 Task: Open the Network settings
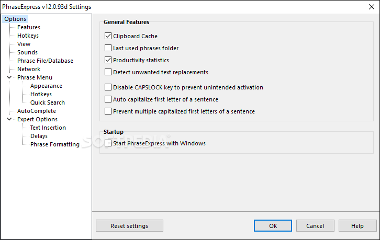coord(29,69)
